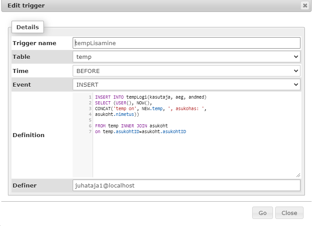Click the Definition row label

click(28, 135)
